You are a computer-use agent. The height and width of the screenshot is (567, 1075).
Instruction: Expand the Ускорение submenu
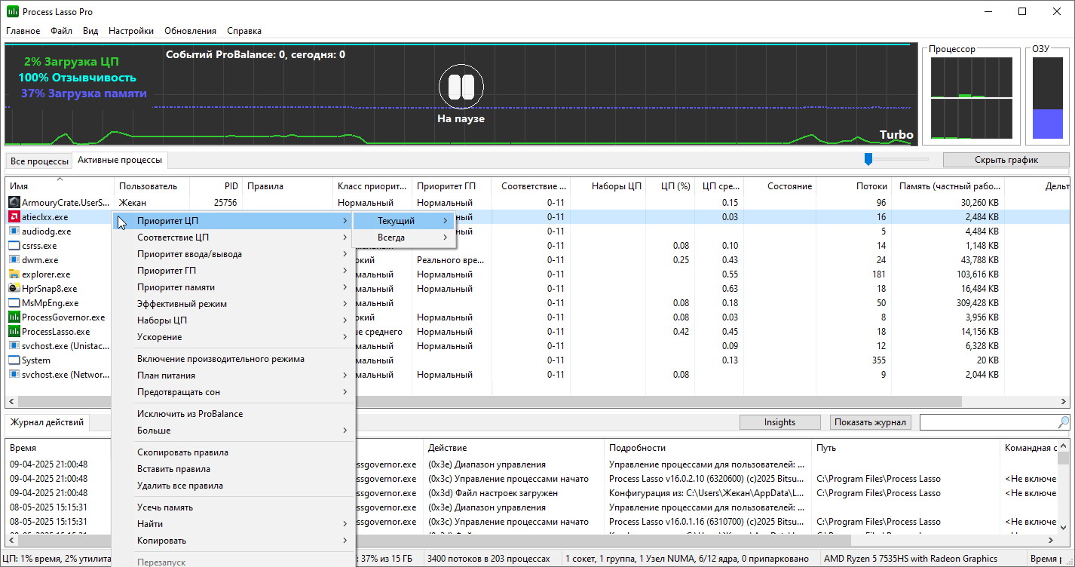(x=233, y=337)
